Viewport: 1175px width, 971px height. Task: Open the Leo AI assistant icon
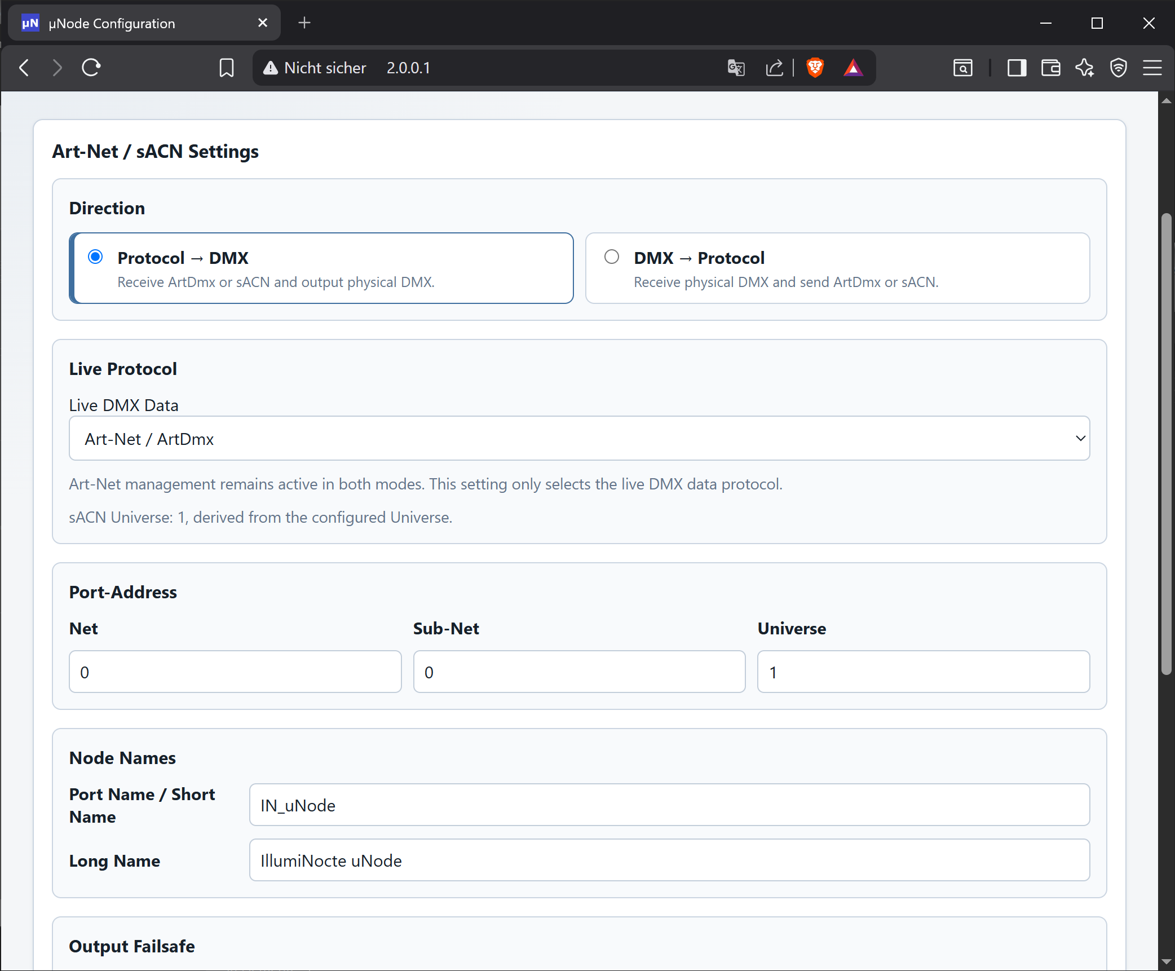point(1085,68)
